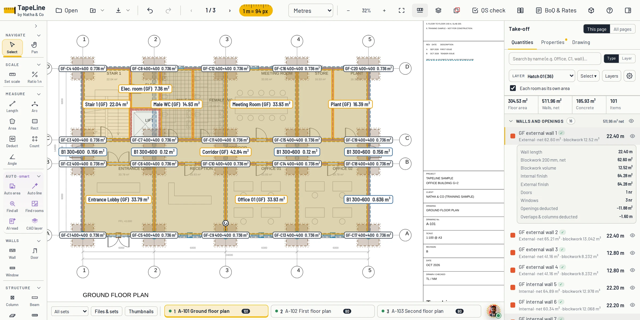This screenshot has width=640, height=320.
Task: Toggle Walls and Openings group visibility
Action: tap(631, 121)
